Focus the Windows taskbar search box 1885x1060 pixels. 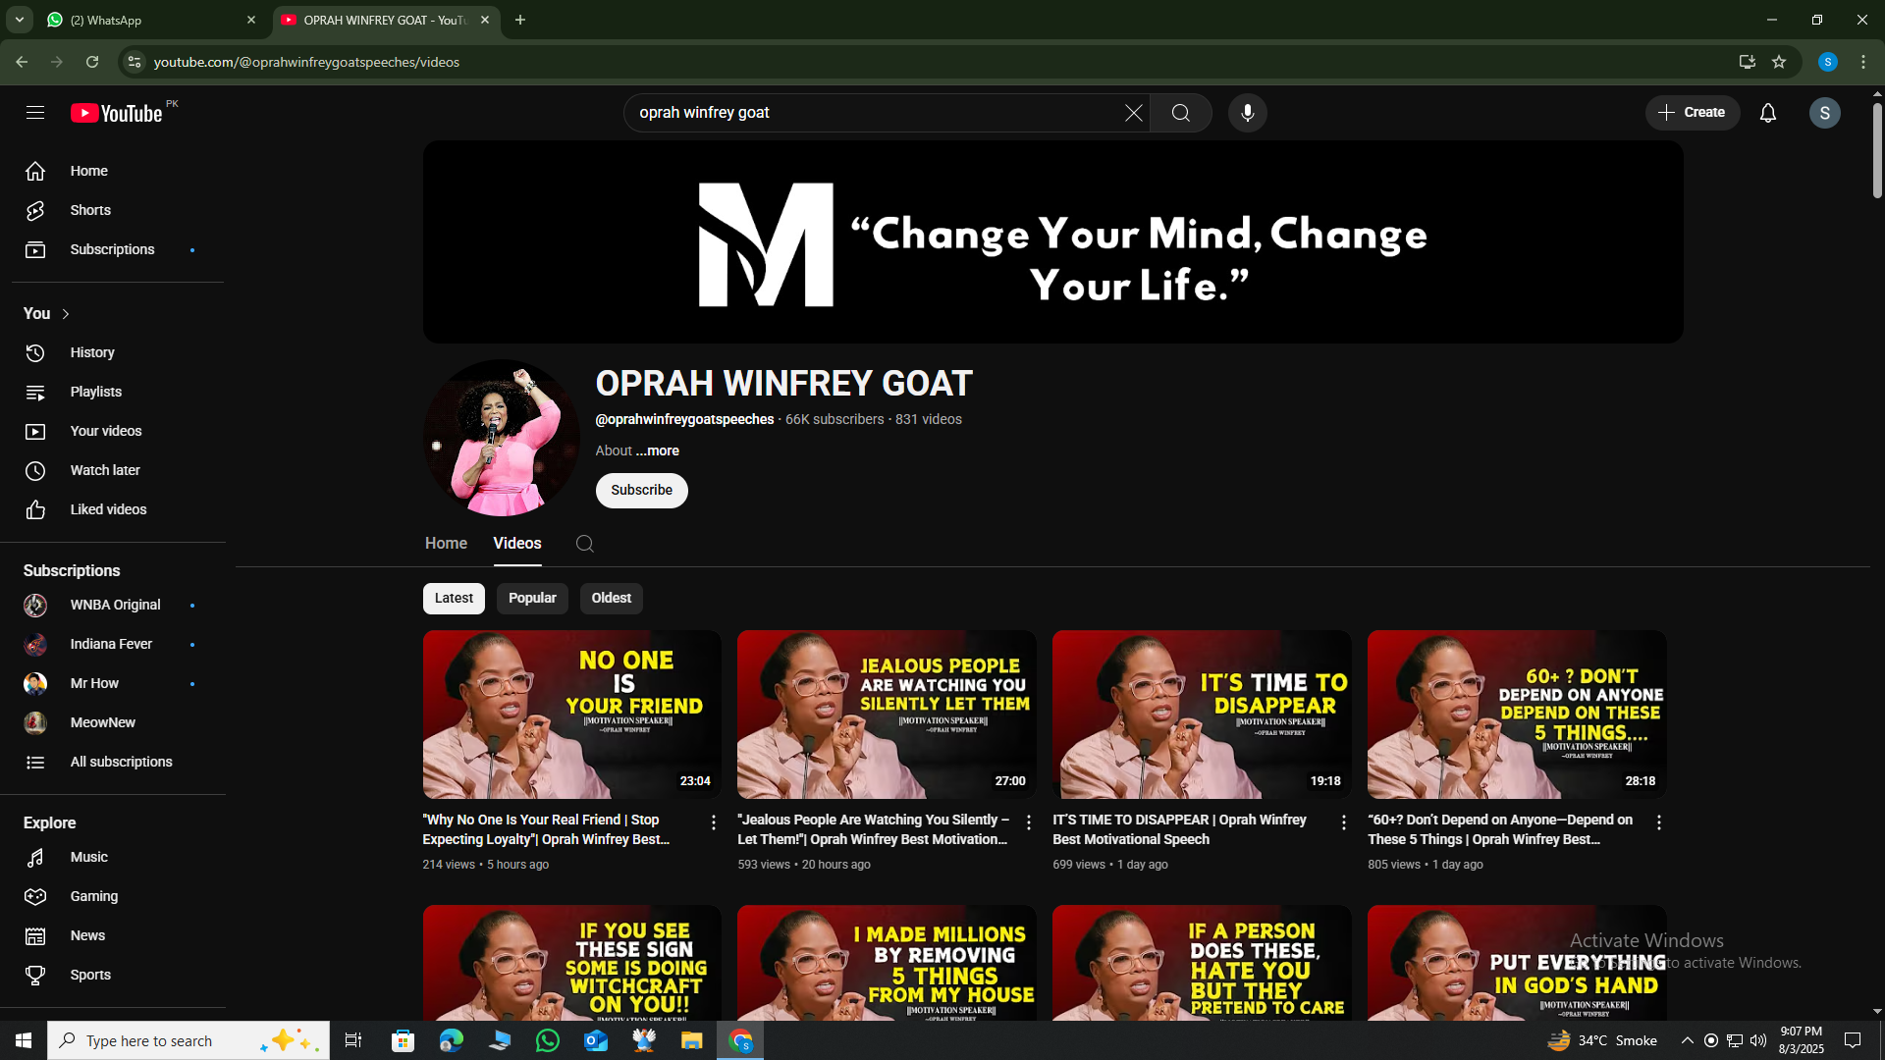coord(188,1040)
